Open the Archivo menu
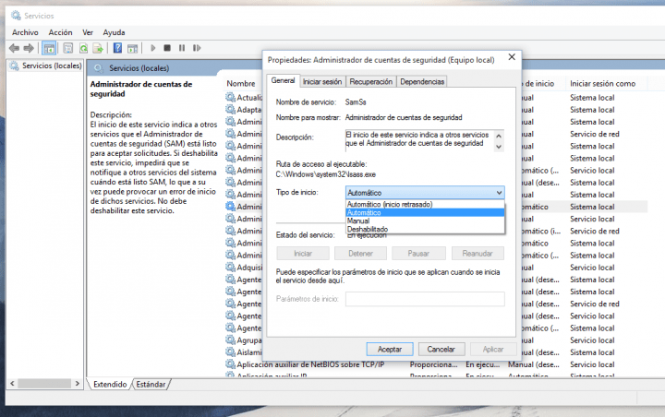The image size is (665, 417). [x=25, y=32]
